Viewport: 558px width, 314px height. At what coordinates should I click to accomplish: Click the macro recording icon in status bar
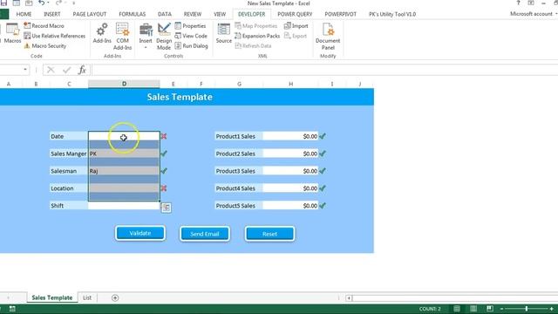click(x=12, y=309)
